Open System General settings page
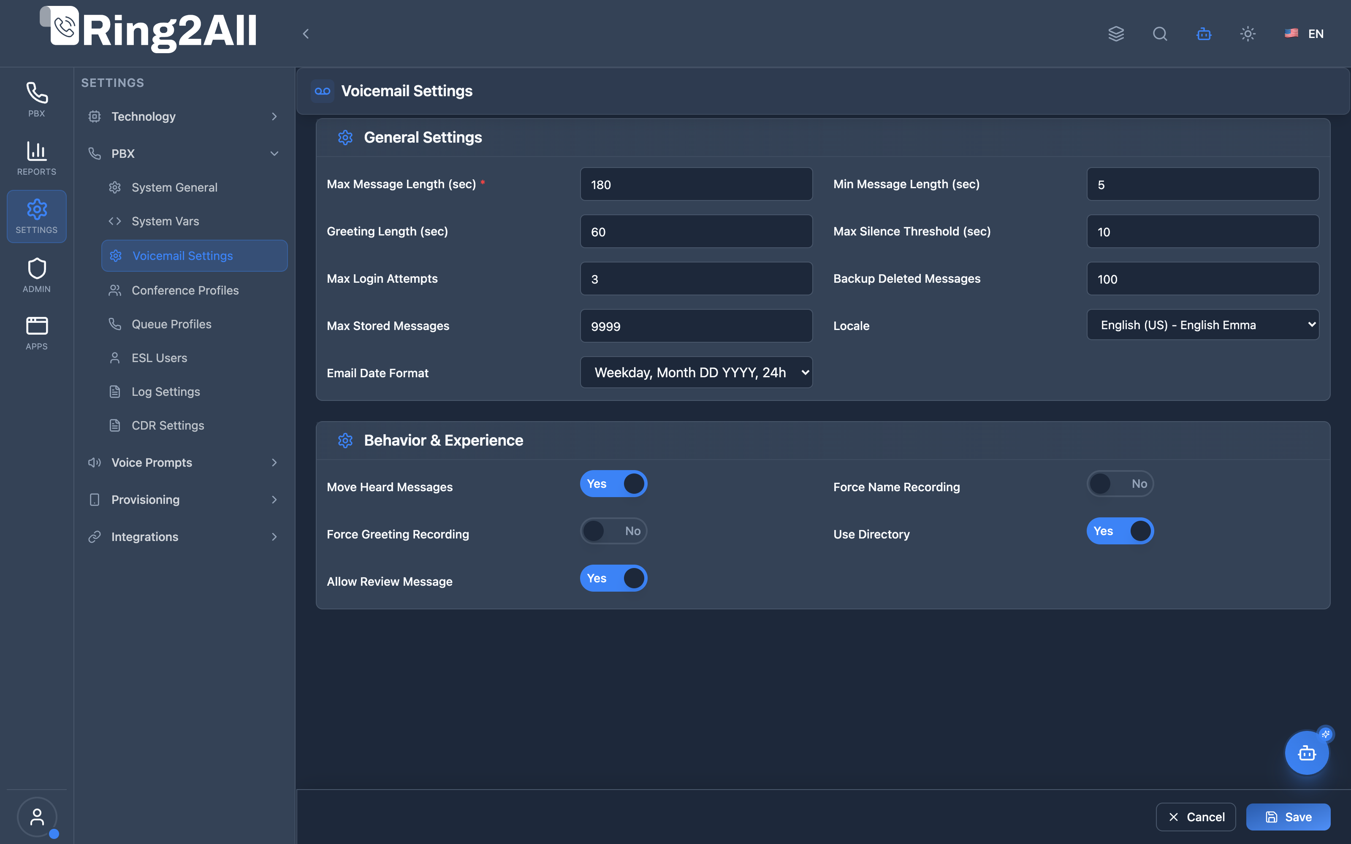Viewport: 1351px width, 844px height. [x=194, y=187]
